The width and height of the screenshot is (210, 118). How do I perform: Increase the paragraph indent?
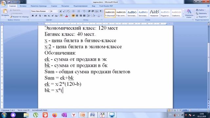coord(93,11)
